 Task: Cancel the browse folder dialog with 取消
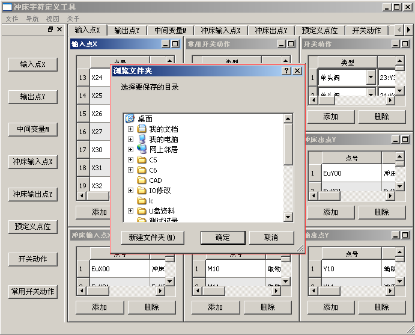pos(271,238)
